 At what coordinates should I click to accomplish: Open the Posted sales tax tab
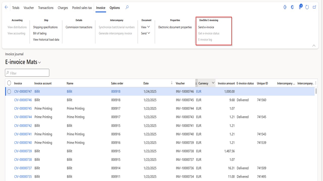point(82,8)
